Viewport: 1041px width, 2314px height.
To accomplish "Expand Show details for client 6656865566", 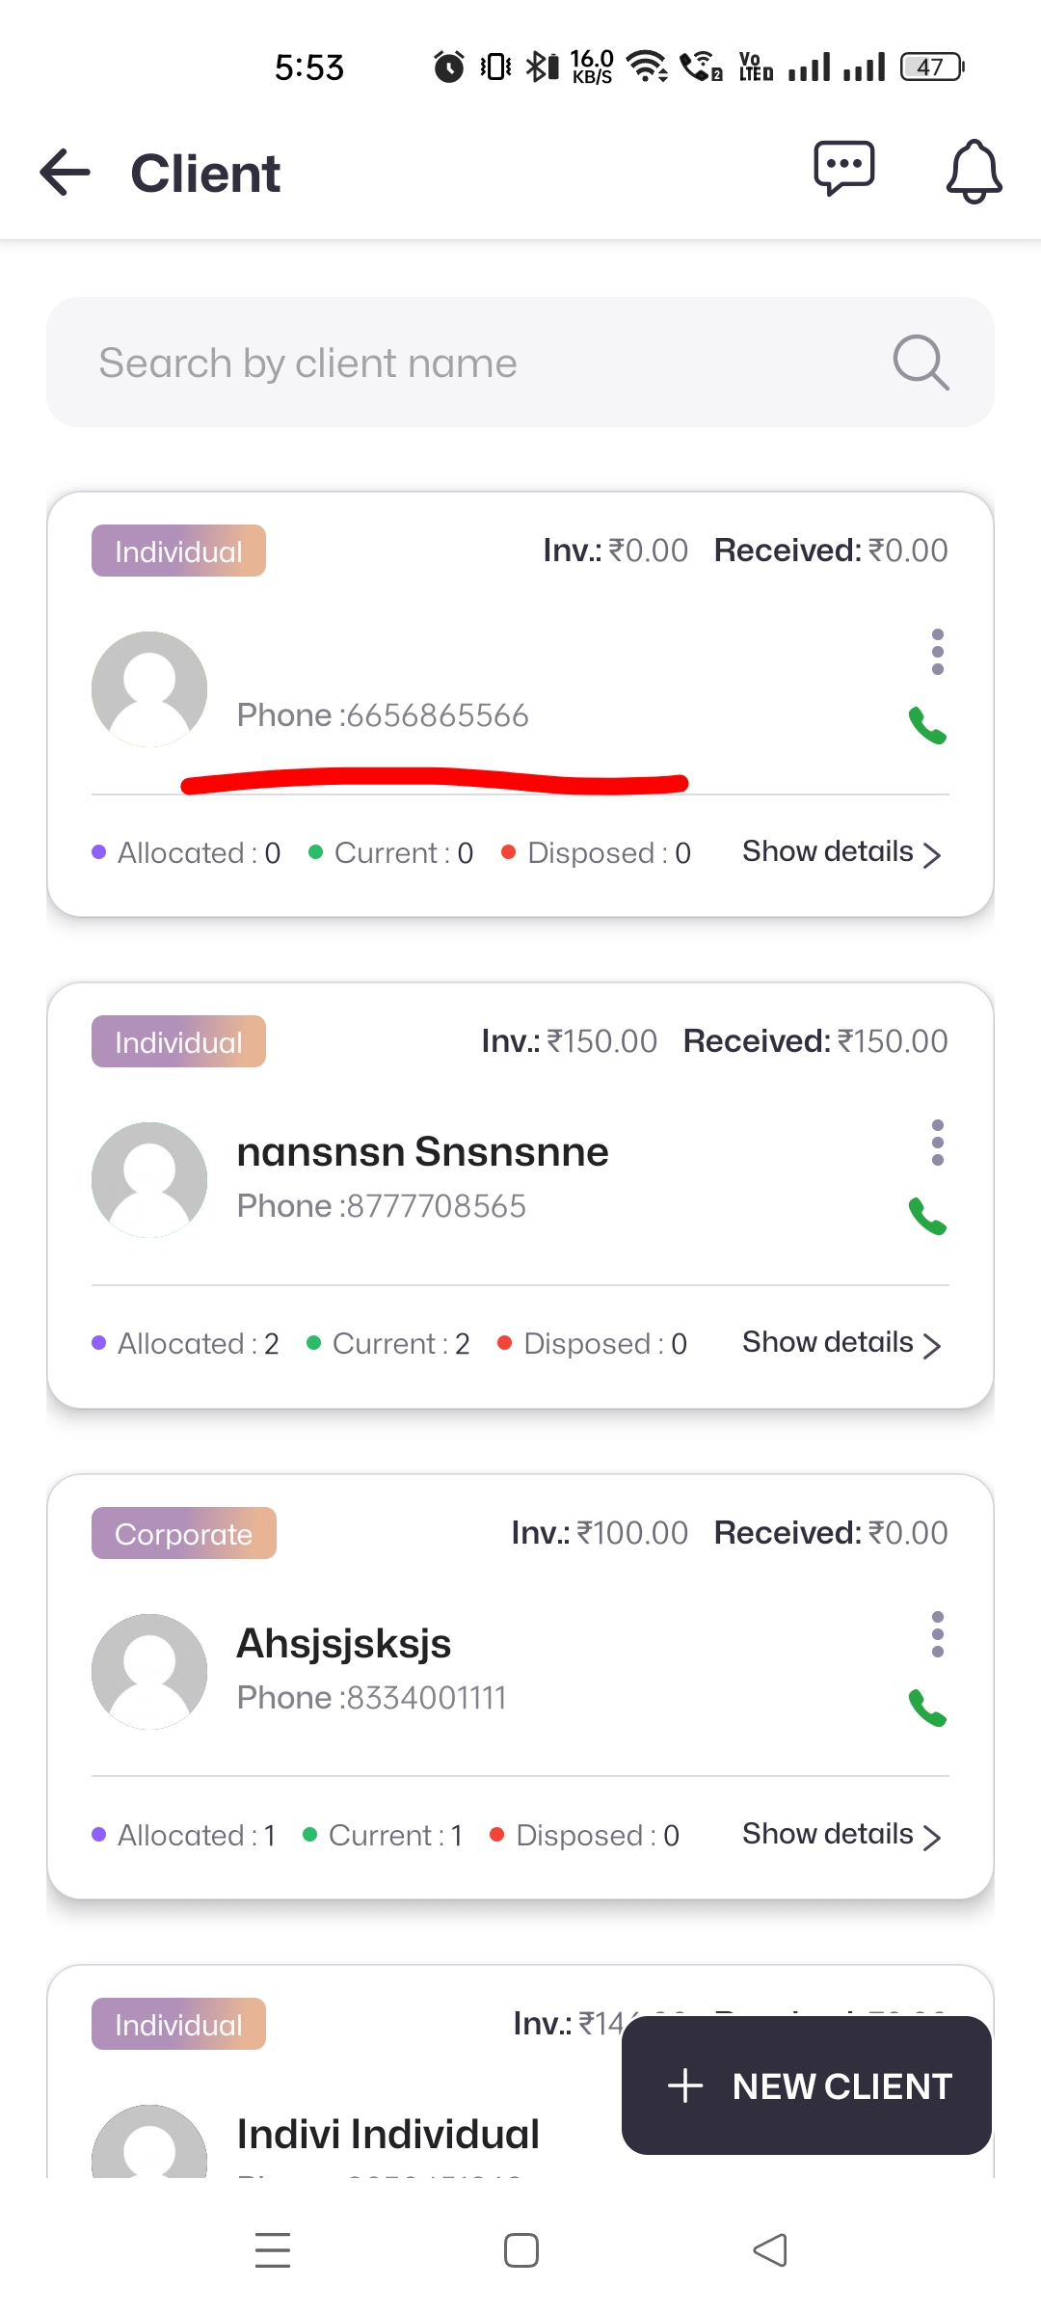I will [x=841, y=852].
